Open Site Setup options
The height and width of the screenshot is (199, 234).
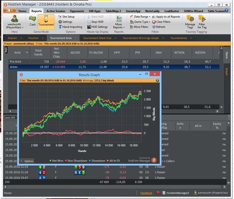pos(67,17)
